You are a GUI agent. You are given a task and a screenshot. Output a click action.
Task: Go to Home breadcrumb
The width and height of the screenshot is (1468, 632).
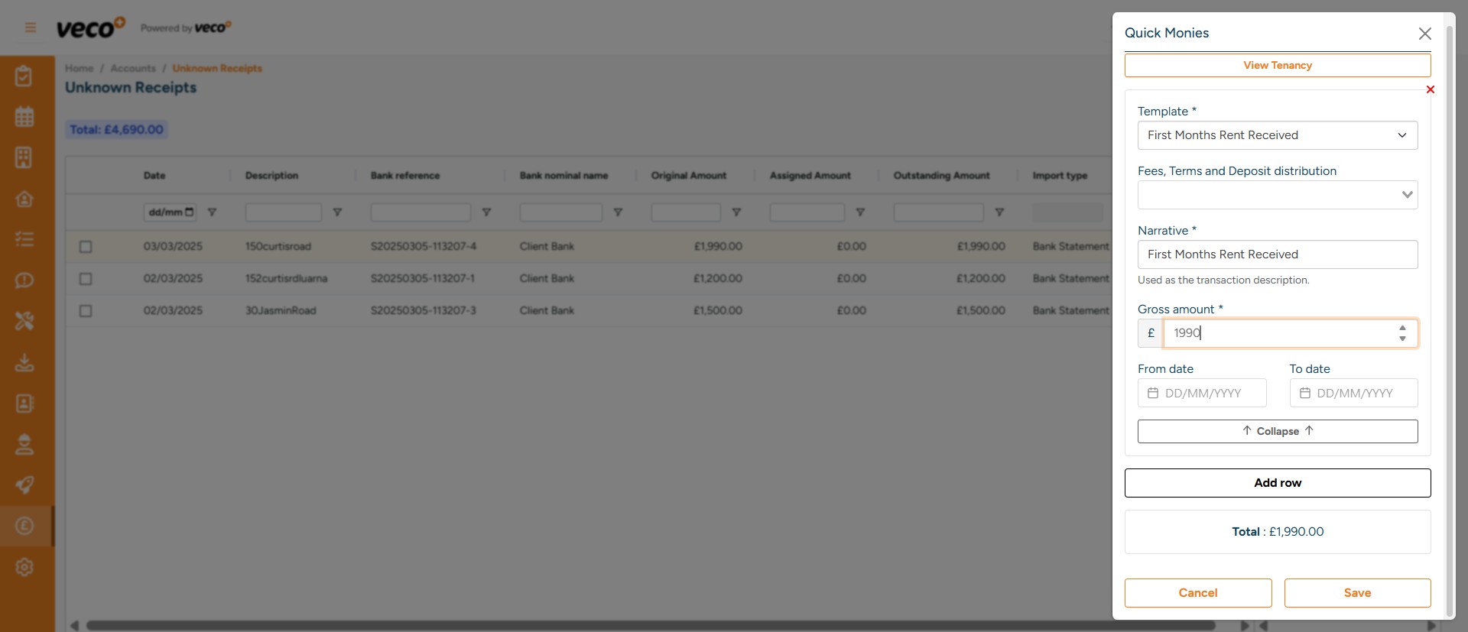[x=79, y=68]
